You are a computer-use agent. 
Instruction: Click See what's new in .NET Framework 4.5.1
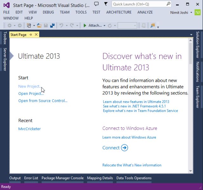pos(134,106)
